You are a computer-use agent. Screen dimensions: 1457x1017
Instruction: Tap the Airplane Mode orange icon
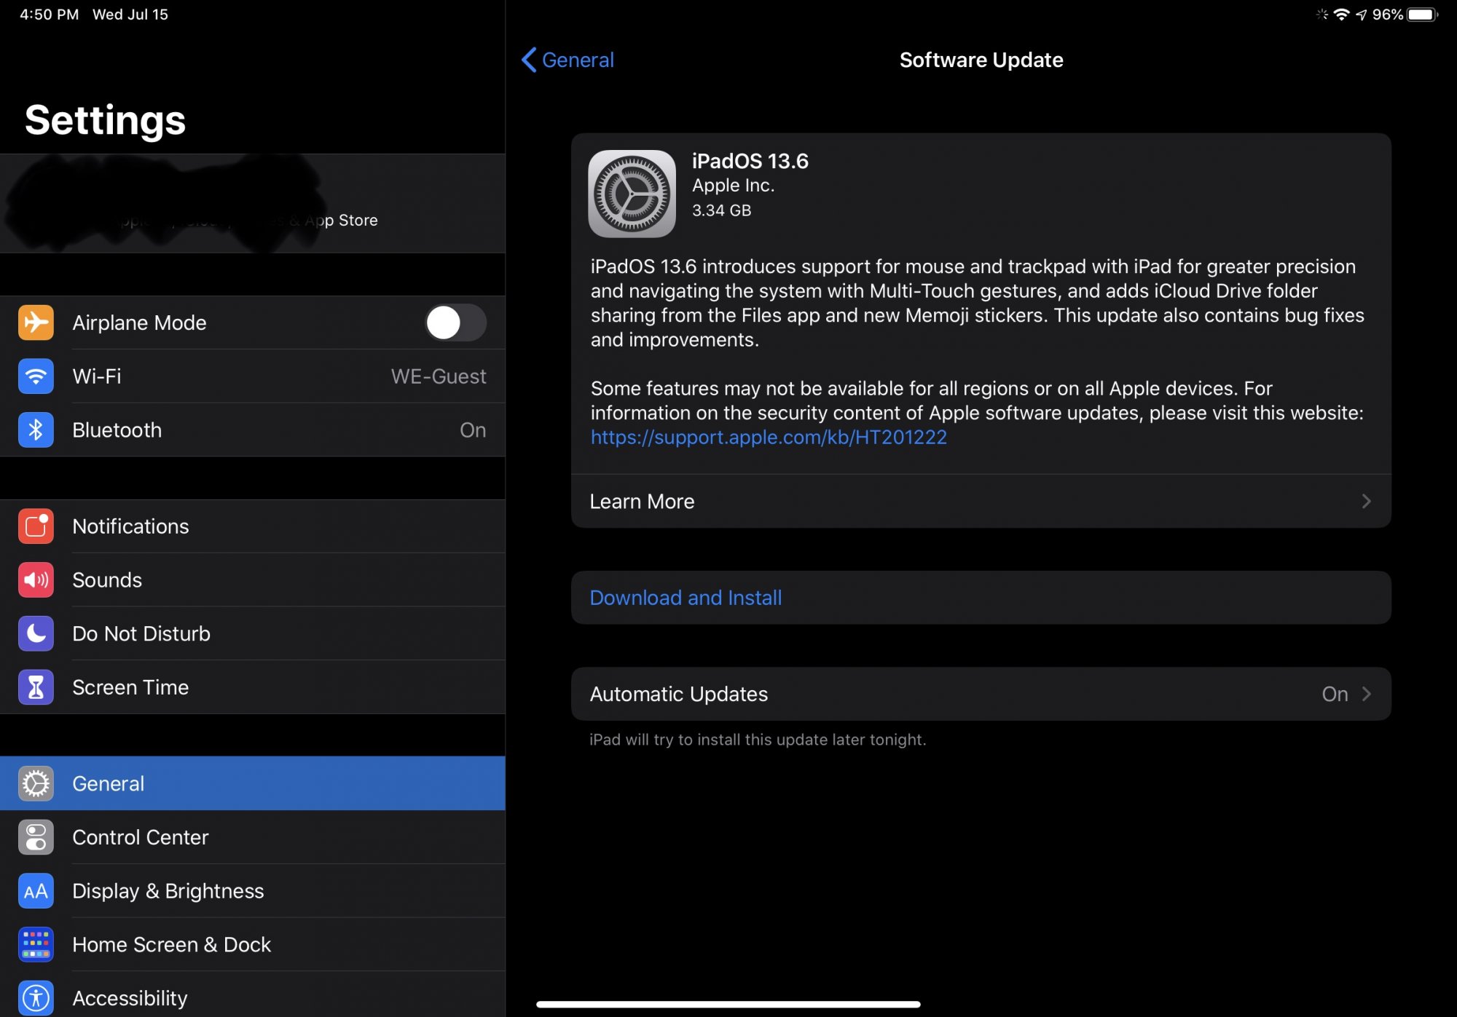click(36, 322)
